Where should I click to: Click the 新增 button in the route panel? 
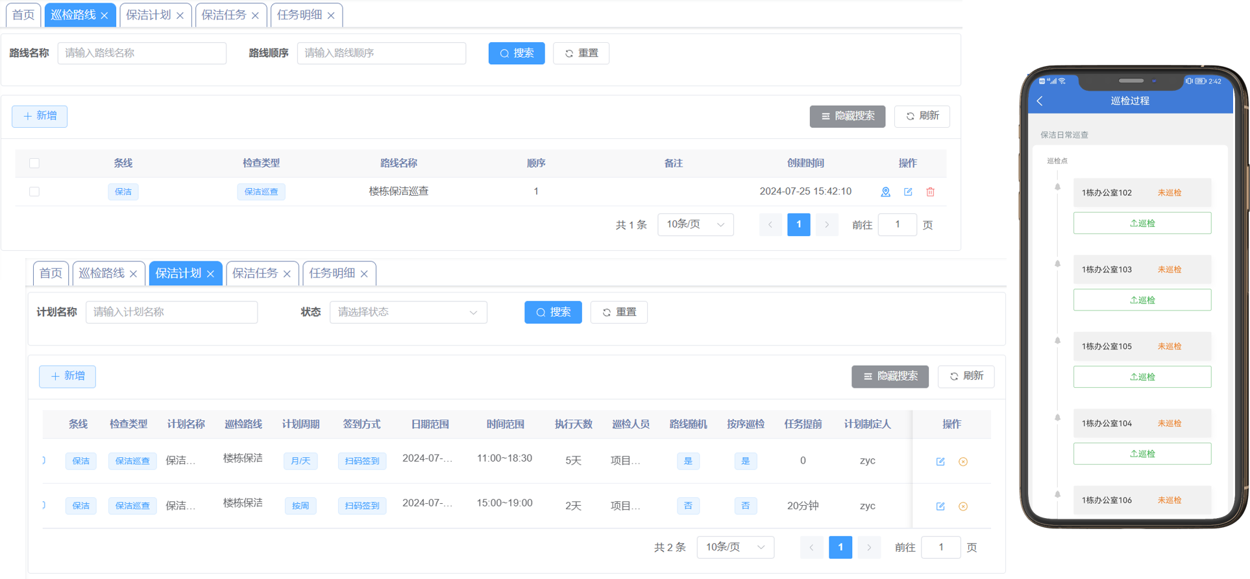(40, 116)
